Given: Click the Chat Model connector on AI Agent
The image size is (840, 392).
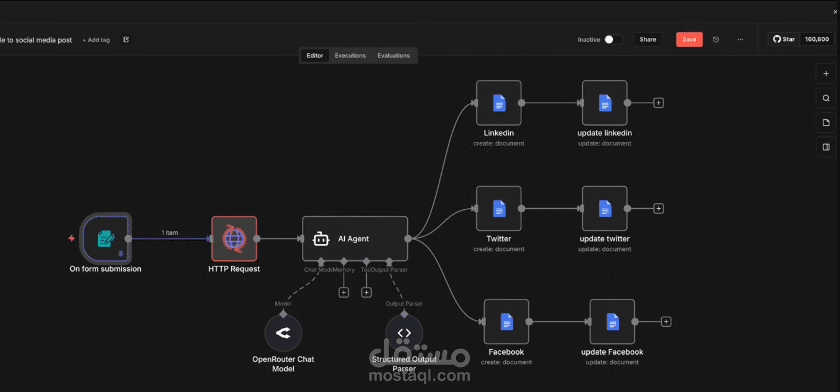Looking at the screenshot, I should pos(321,261).
